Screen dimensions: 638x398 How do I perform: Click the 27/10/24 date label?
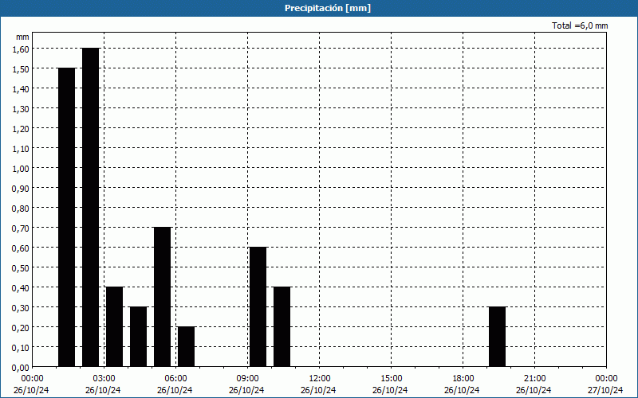[605, 390]
